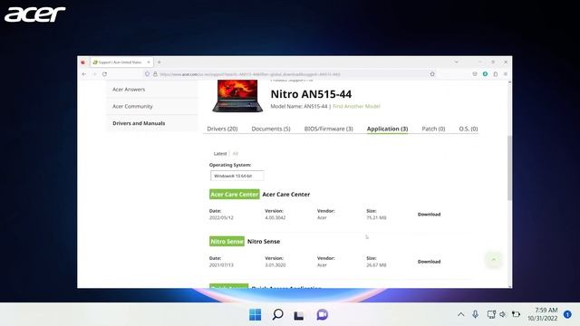
Task: Click the Find Another Model link
Action: [x=356, y=107]
